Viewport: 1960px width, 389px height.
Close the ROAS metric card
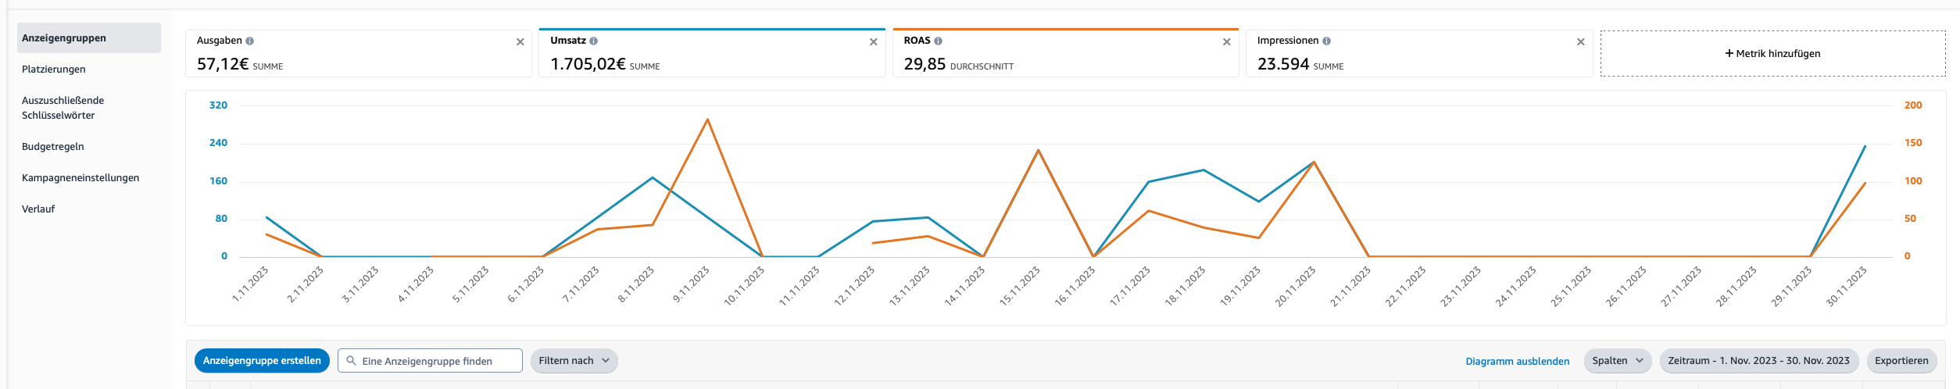point(1226,42)
